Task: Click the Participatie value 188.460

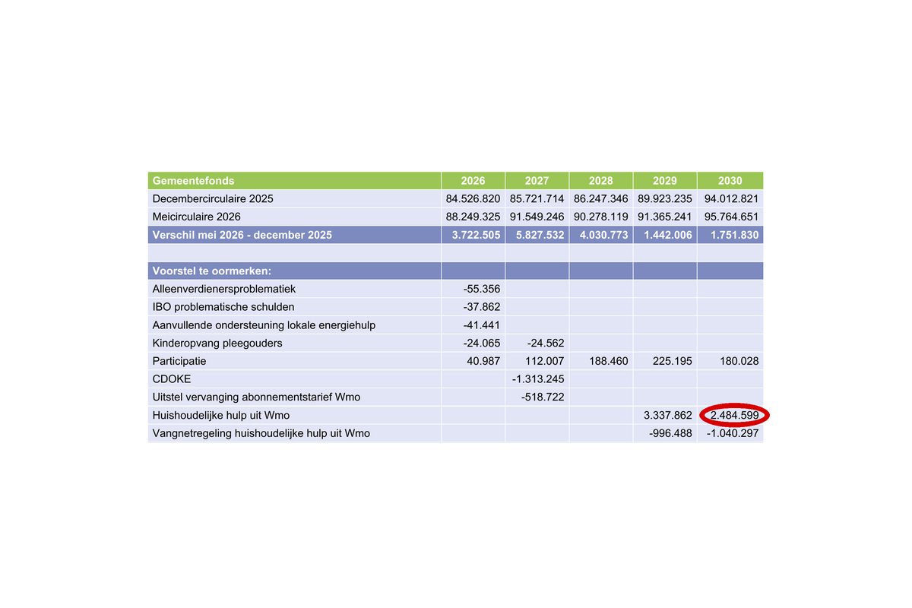Action: point(608,361)
